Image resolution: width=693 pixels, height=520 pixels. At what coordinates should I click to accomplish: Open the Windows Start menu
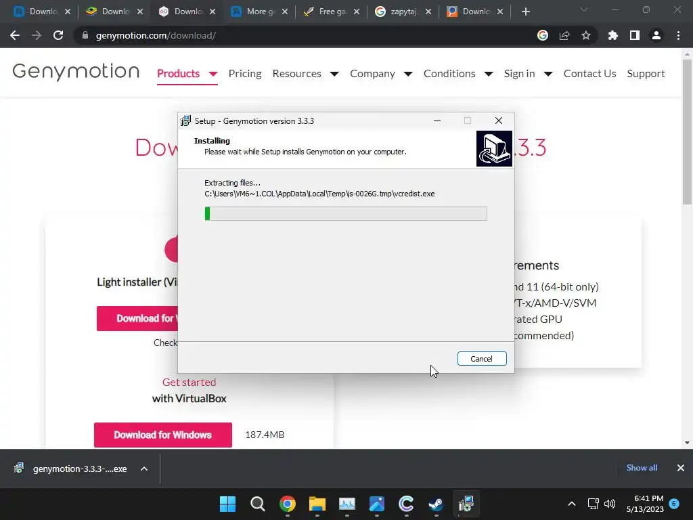(x=228, y=504)
